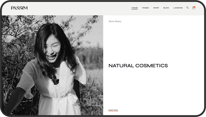Follow the SHOP NOW link
206x117 pixels.
(x=113, y=110)
